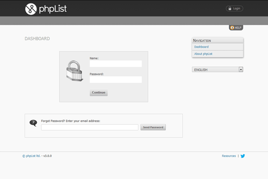Click the arrow on the language dropdown
268x179 pixels.
click(241, 70)
